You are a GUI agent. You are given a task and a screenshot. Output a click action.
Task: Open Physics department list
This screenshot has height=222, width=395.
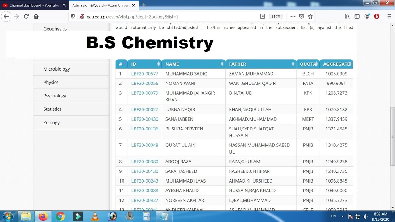[51, 82]
